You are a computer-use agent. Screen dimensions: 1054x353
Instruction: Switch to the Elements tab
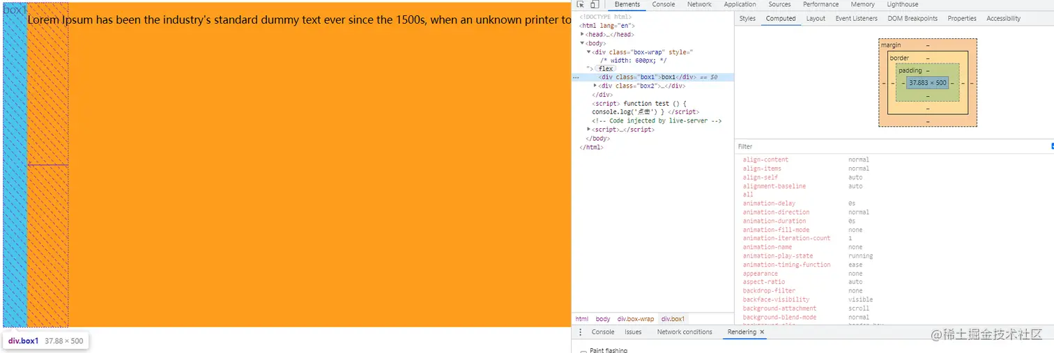[627, 4]
